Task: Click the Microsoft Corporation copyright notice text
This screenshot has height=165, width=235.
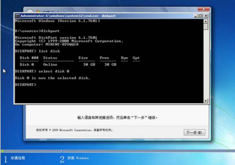Action: pyautogui.click(x=74, y=130)
